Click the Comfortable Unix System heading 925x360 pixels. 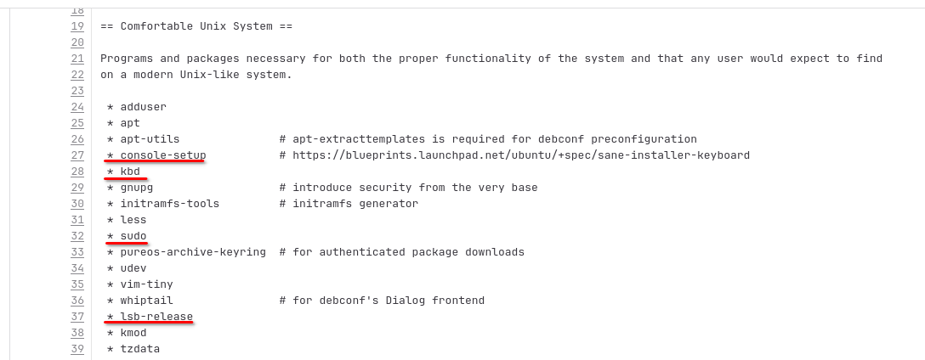pos(196,26)
